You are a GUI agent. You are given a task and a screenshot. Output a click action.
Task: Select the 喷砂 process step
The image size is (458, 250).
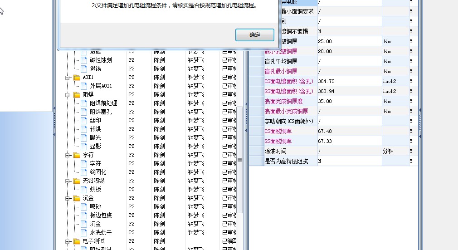(95, 206)
